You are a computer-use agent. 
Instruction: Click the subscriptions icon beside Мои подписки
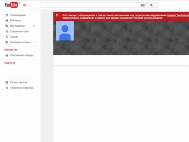pos(7,26)
